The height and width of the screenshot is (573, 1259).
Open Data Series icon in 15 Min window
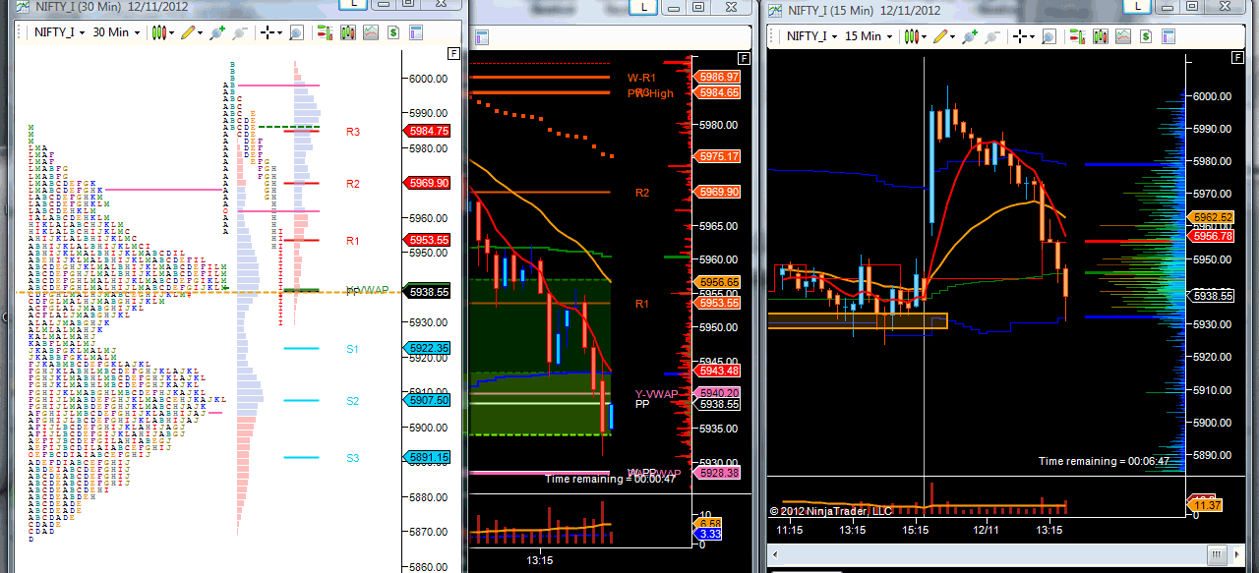[x=1100, y=36]
